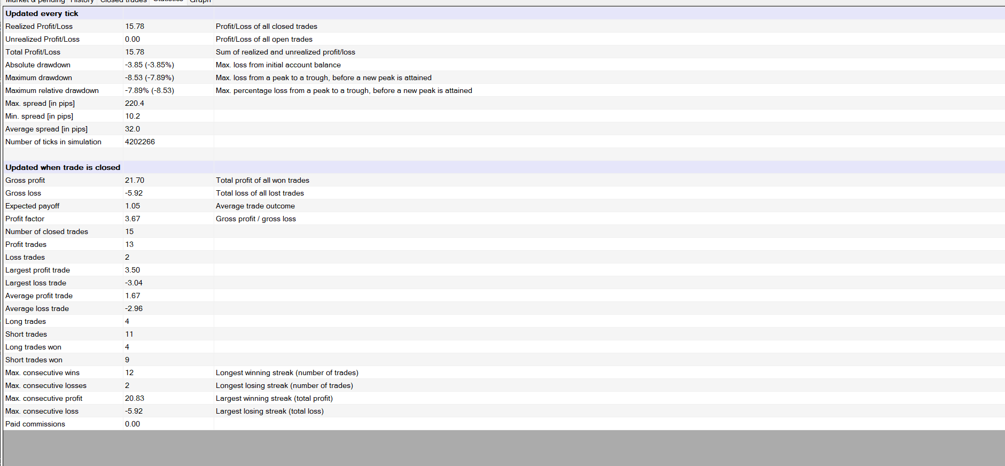The image size is (1005, 466).
Task: Select the Absolute drawdown label
Action: click(38, 65)
